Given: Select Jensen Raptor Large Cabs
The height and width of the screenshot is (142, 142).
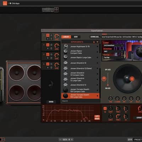Looking at the screenshot, I should point(81,58).
